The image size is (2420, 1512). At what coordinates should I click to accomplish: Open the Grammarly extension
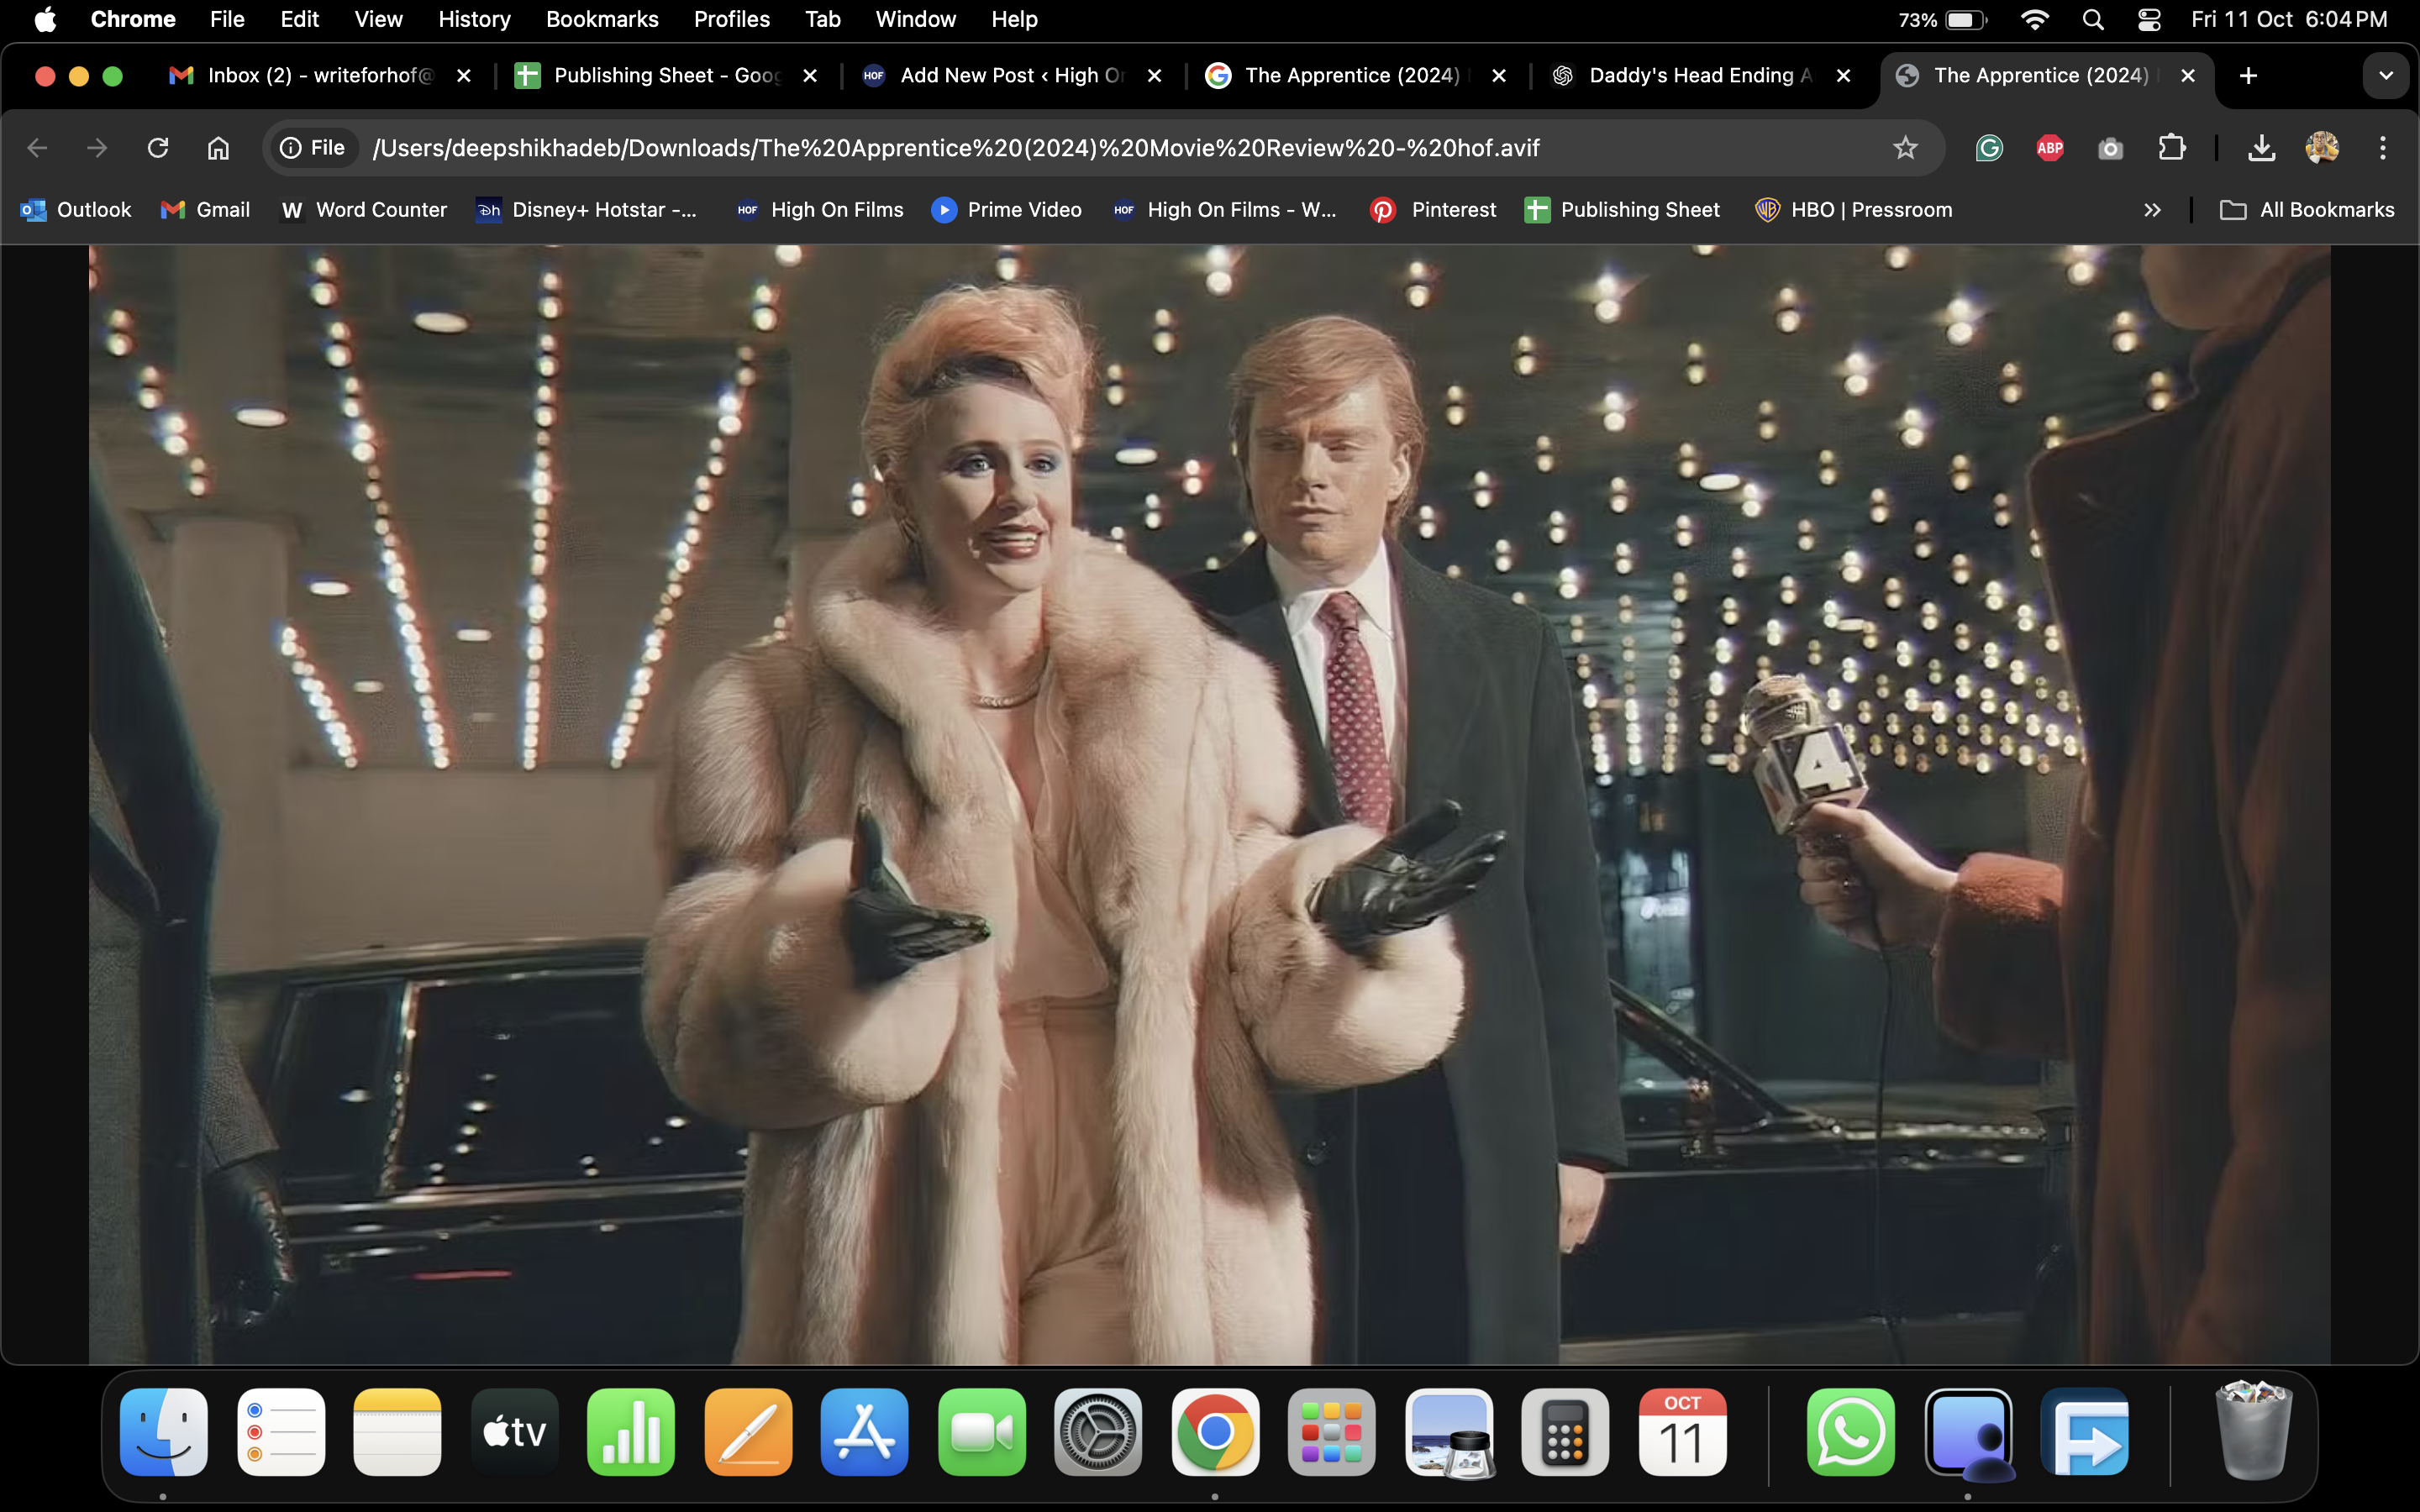[x=1989, y=148]
